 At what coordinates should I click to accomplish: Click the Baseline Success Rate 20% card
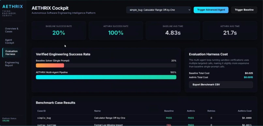click(59, 31)
